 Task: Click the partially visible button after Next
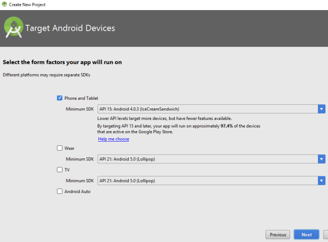[325, 234]
